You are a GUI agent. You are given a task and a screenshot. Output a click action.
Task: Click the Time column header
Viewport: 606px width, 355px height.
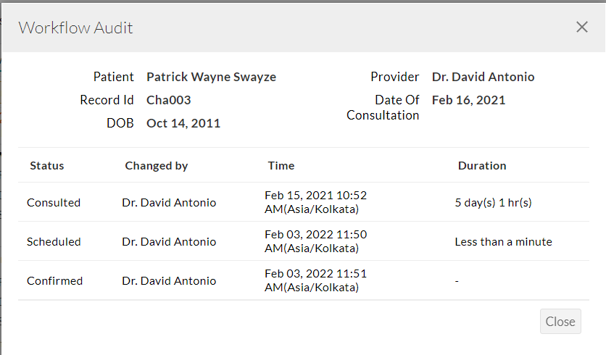(x=281, y=166)
